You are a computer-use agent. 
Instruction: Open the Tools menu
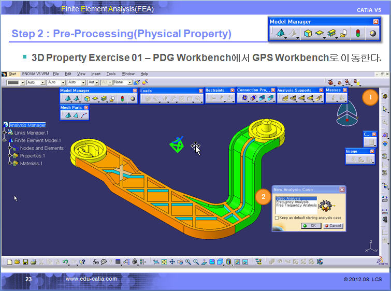coord(111,74)
